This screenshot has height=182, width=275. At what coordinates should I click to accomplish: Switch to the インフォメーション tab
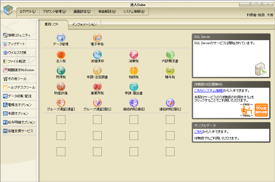point(84,25)
